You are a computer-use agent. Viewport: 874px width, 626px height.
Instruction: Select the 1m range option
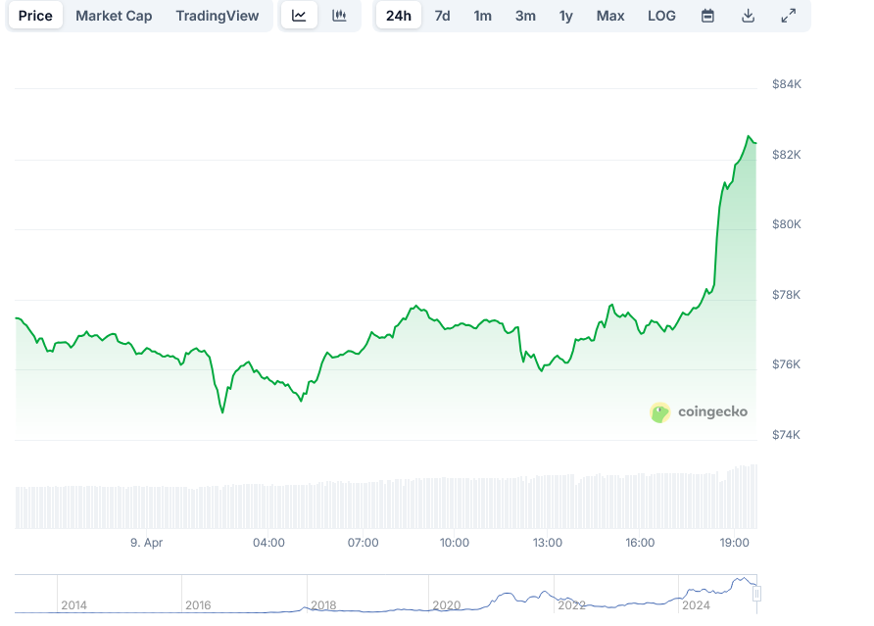click(x=482, y=16)
